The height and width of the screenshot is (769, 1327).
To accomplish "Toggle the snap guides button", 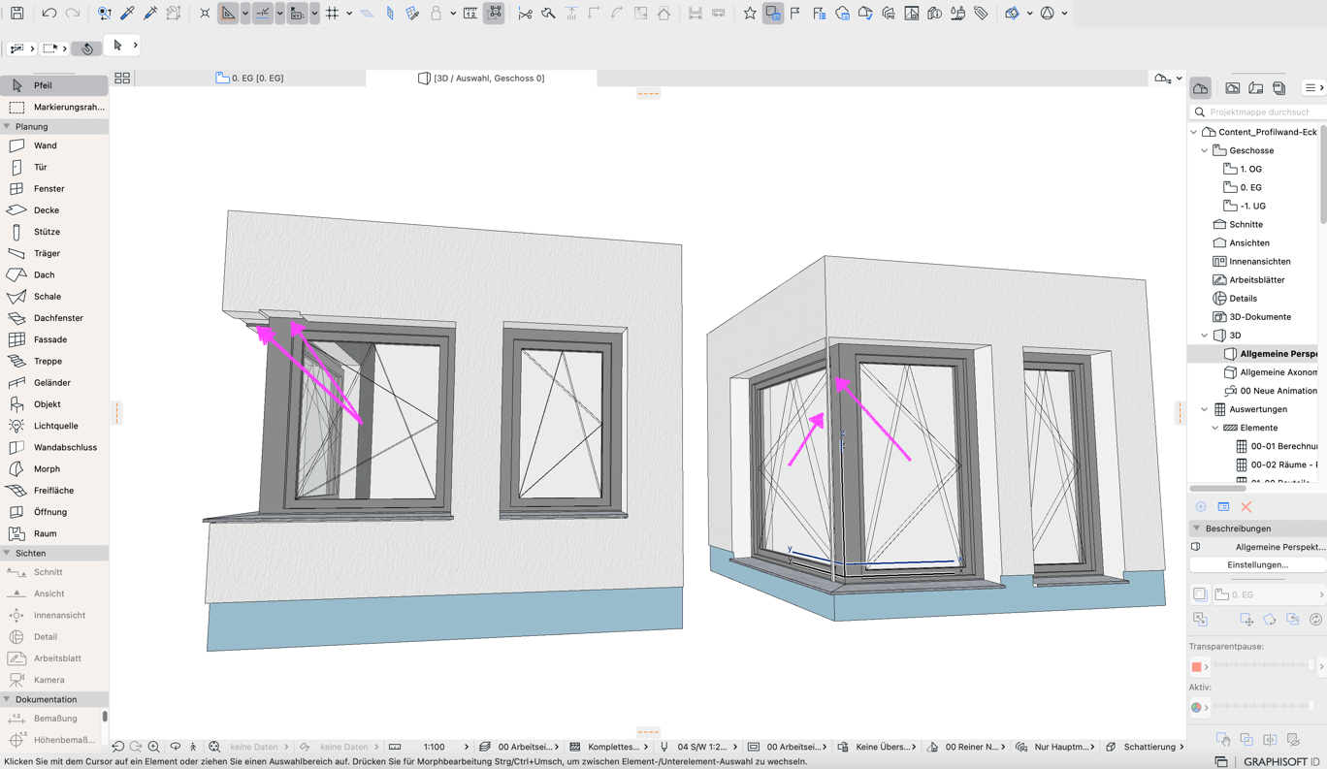I will (263, 14).
